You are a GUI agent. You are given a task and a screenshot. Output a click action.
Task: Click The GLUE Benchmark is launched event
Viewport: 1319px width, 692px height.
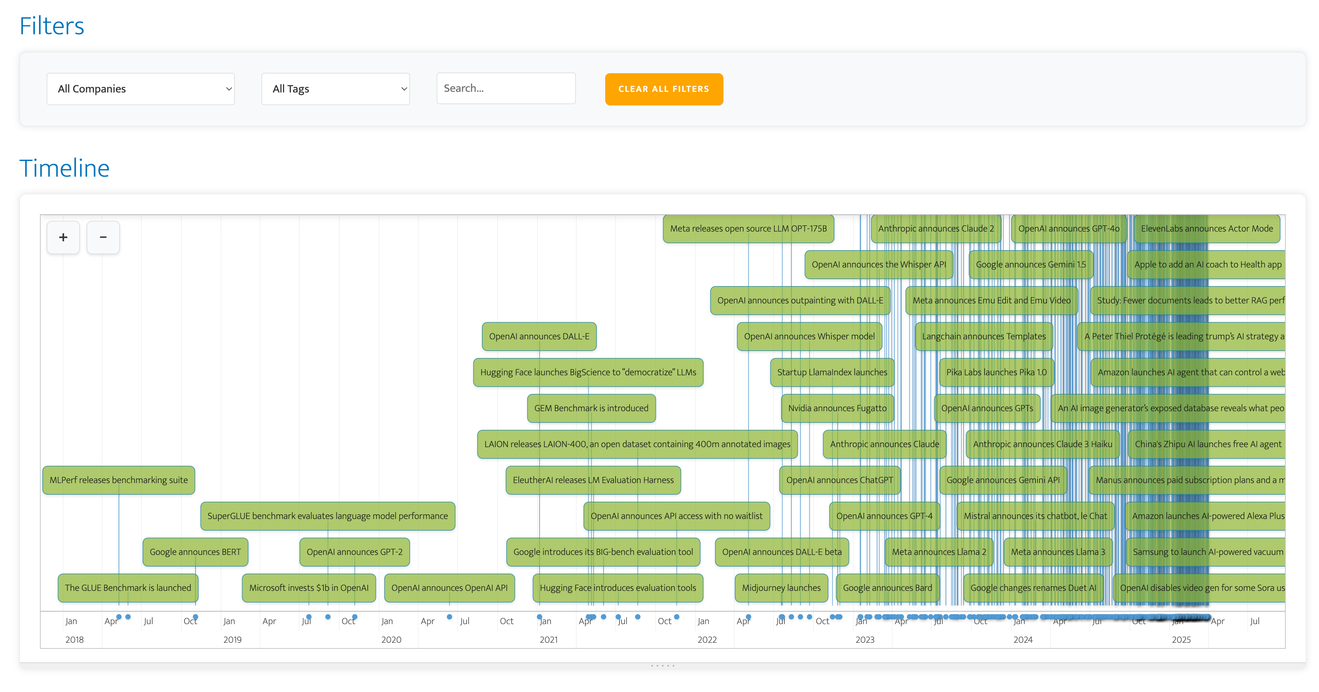pos(128,588)
